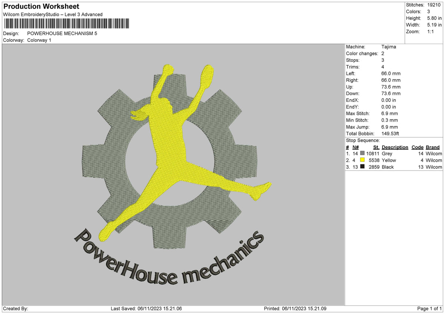Click the 'N#' column header
The width and height of the screenshot is (445, 314).
[356, 147]
